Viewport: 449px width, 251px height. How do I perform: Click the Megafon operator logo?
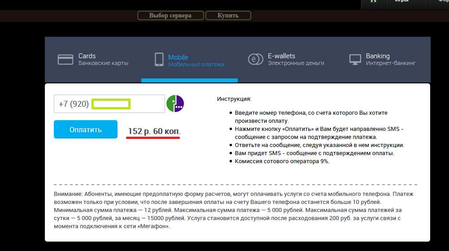(175, 104)
